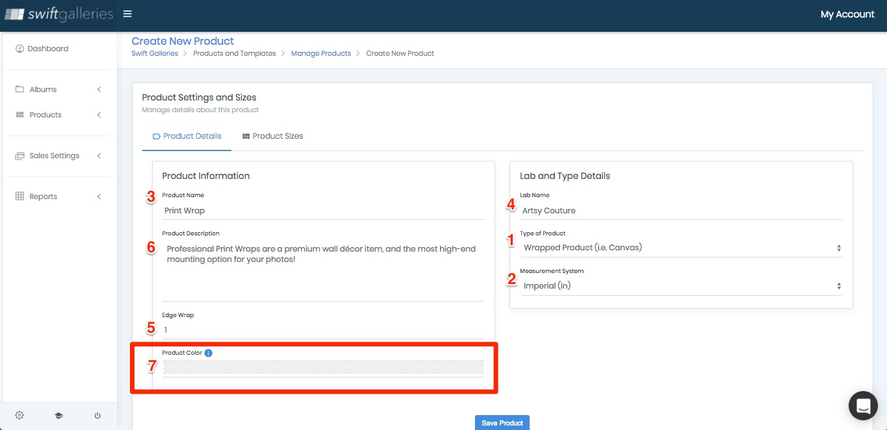887x430 pixels.
Task: Click the power logout icon
Action: click(97, 416)
